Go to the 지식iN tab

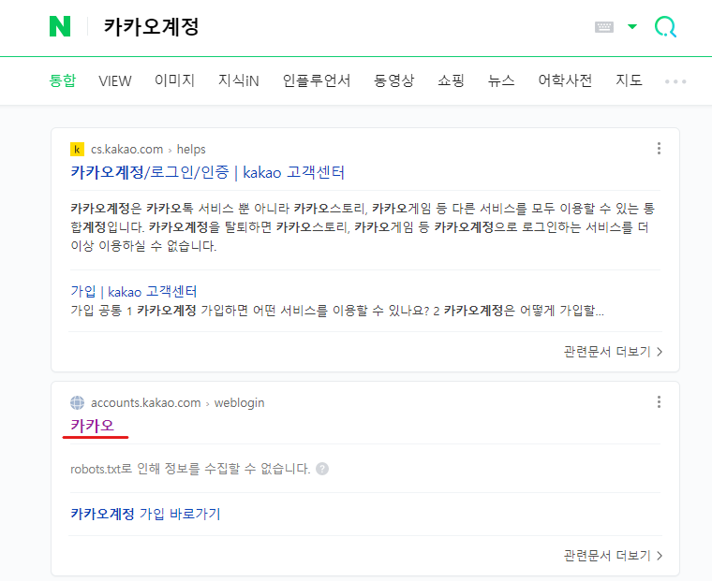point(238,80)
